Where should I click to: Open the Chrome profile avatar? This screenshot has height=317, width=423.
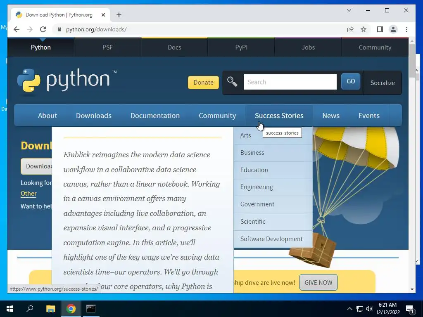(x=393, y=29)
